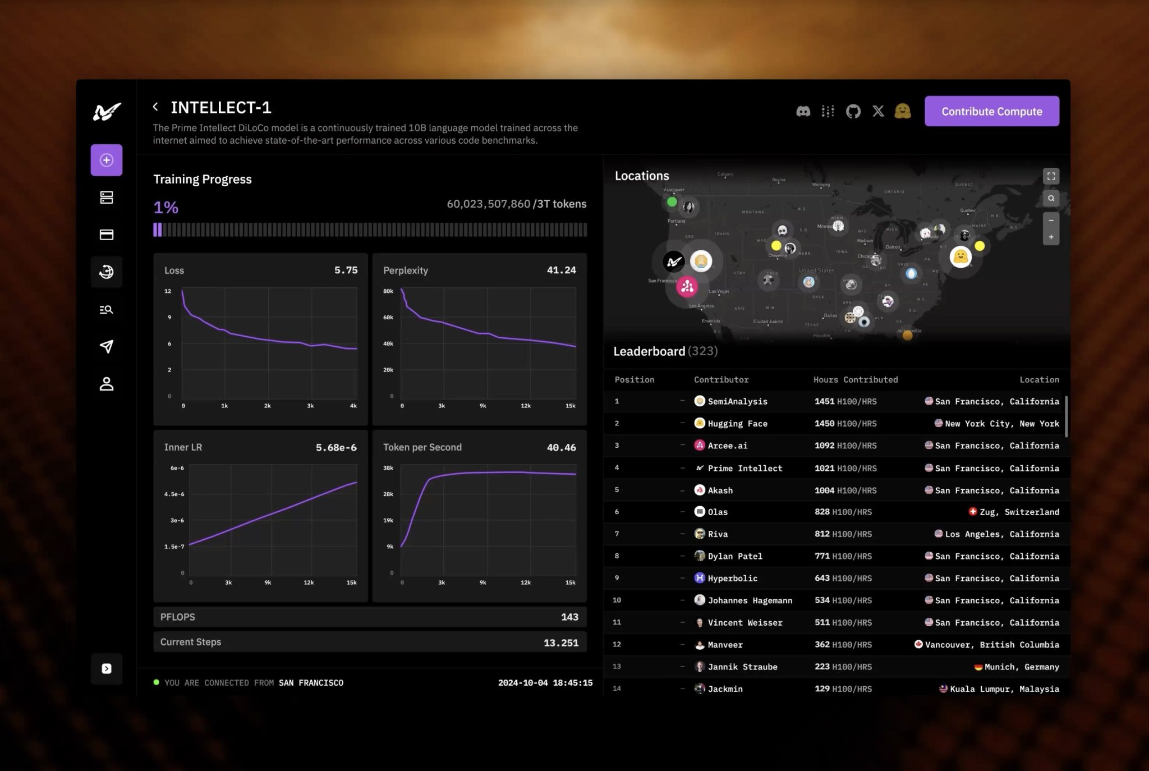Click the Riva avatar in leaderboard
This screenshot has width=1149, height=771.
700,534
